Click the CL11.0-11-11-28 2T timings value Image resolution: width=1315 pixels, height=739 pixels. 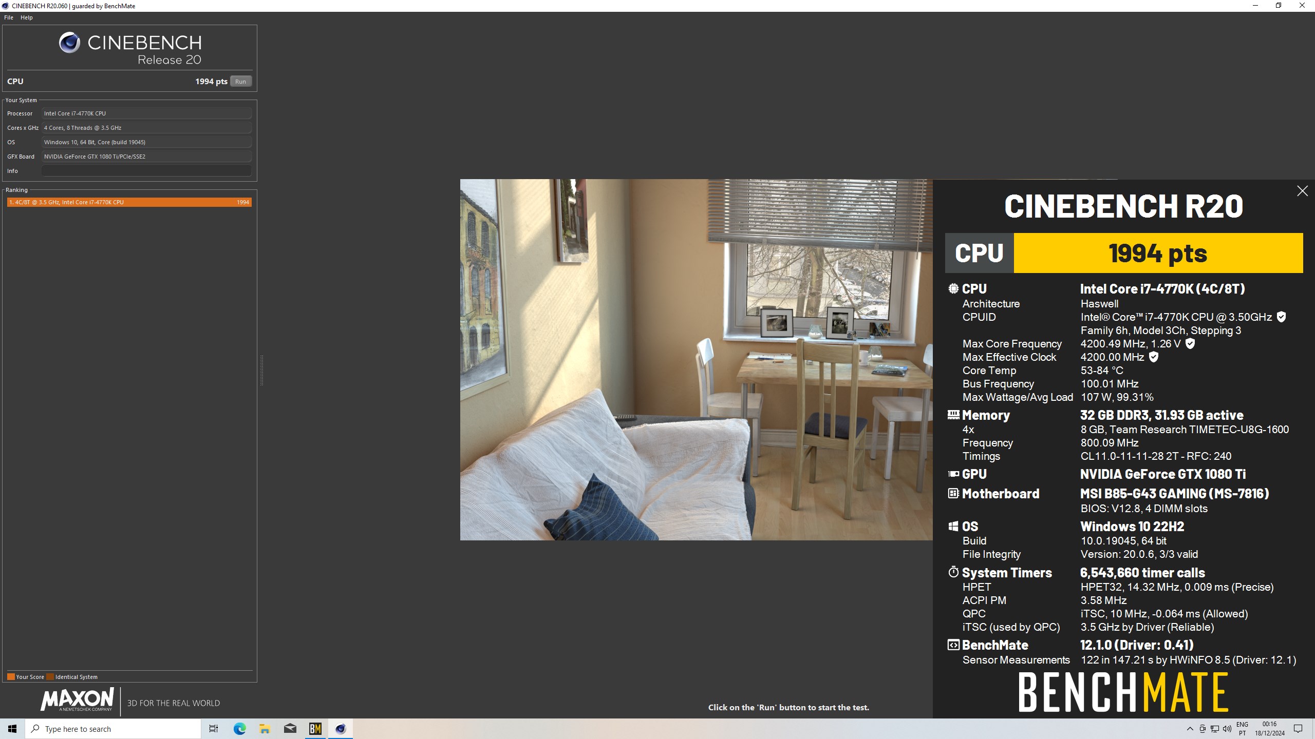(x=1156, y=456)
